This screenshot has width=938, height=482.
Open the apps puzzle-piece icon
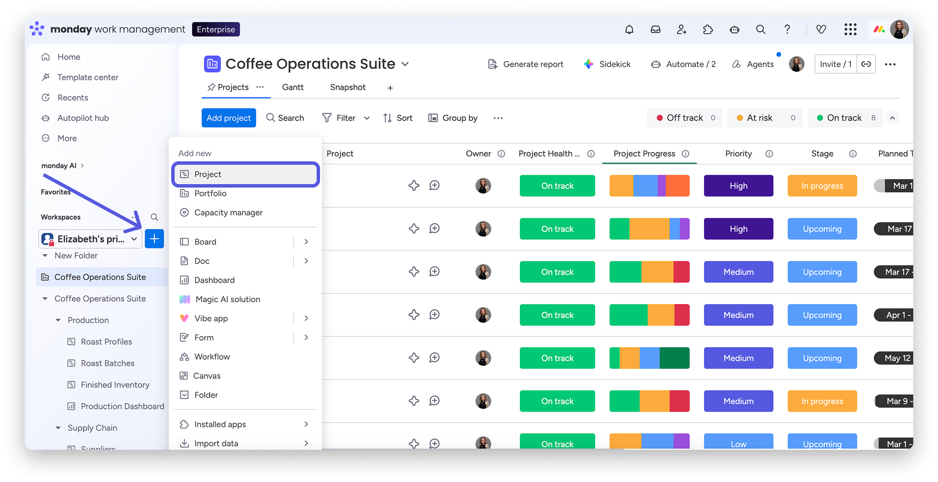708,30
